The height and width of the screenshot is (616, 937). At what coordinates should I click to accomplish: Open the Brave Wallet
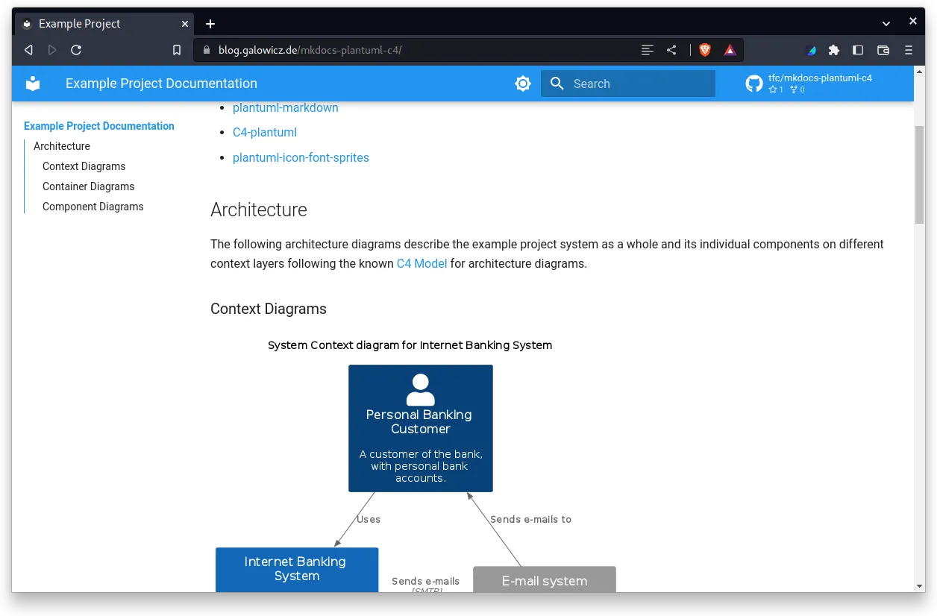tap(883, 50)
